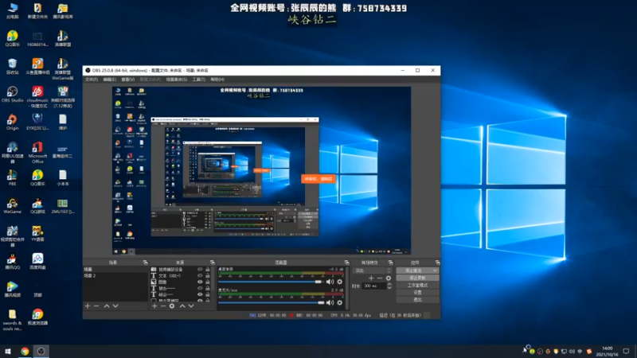Open the 编辑(E) menu
The width and height of the screenshot is (637, 358).
(x=109, y=80)
